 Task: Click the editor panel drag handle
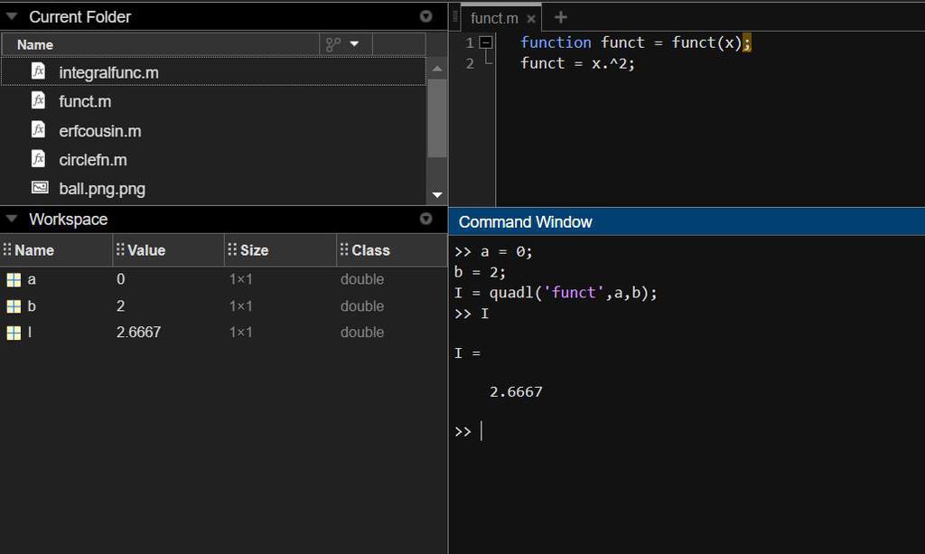click(455, 17)
